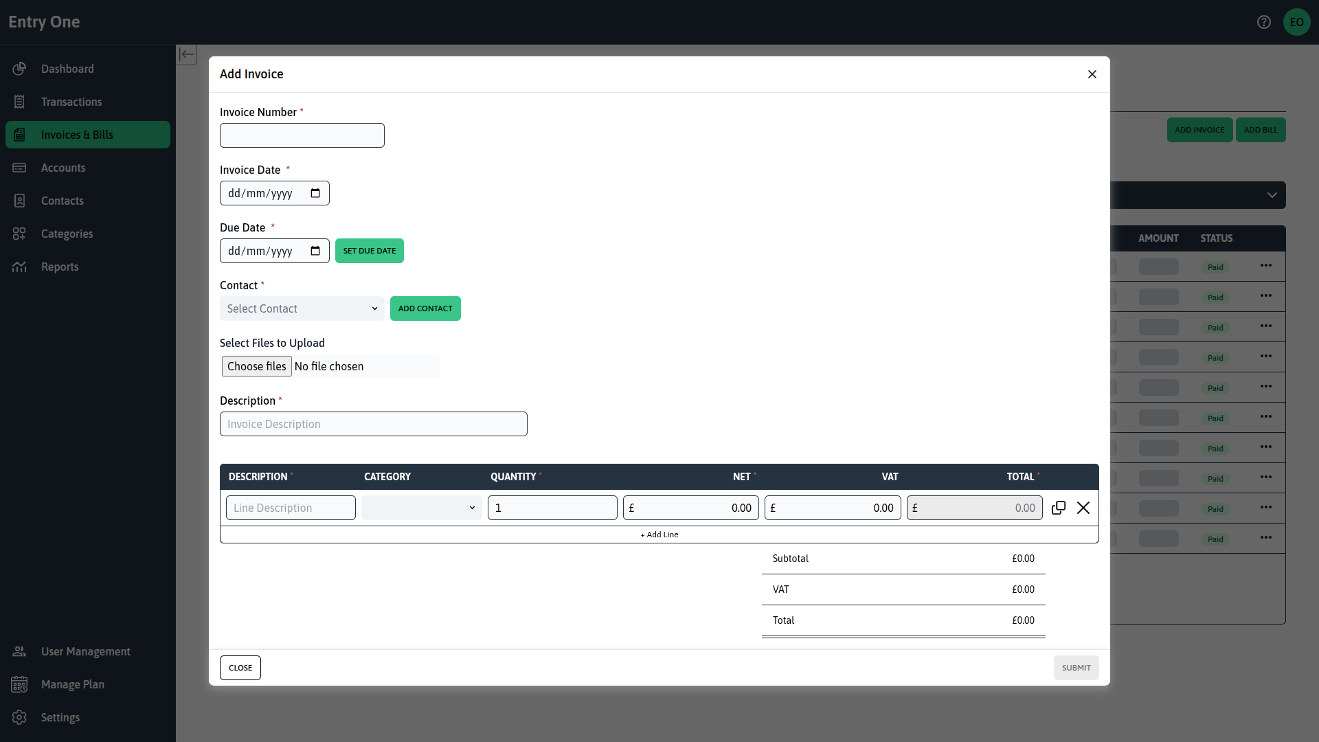
Task: Click the Invoices & Bills sidebar icon
Action: [19, 135]
